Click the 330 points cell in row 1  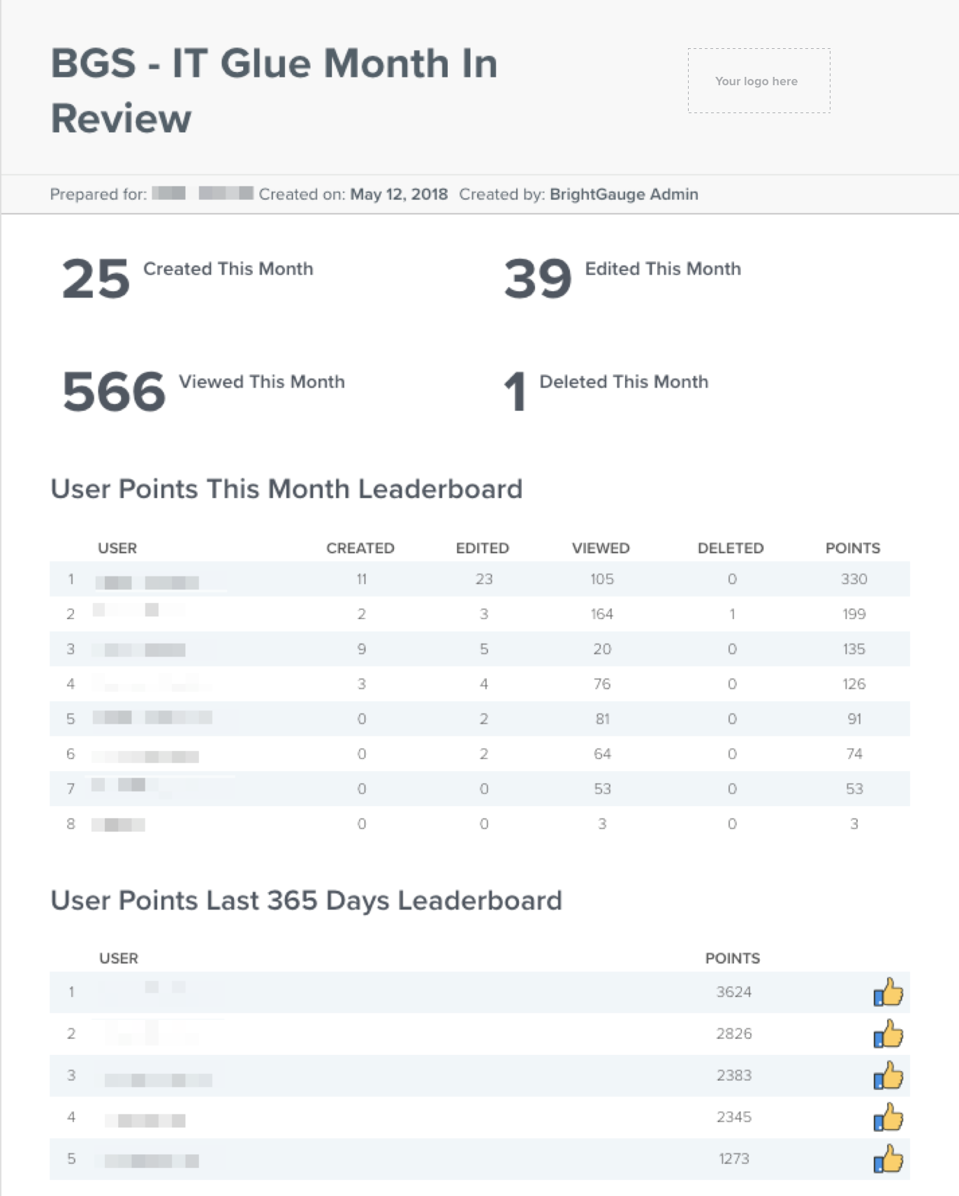[854, 579]
